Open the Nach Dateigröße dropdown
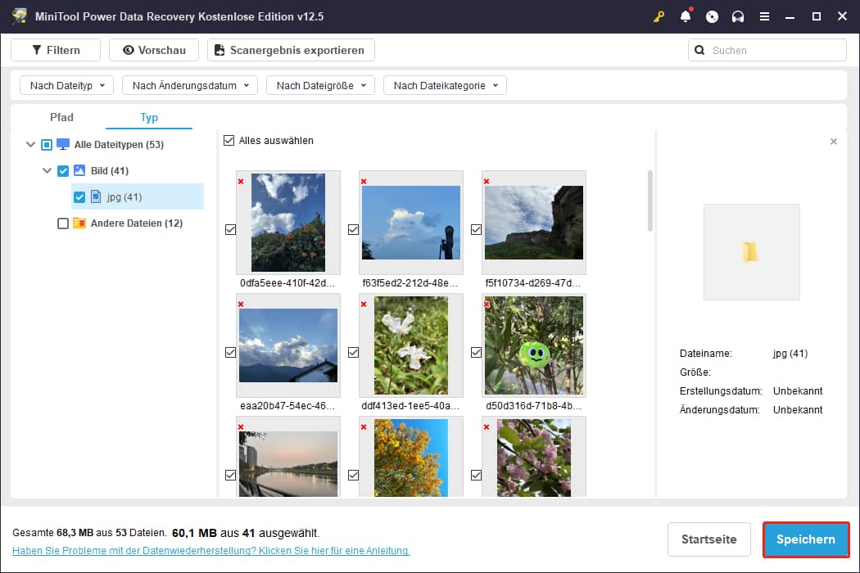This screenshot has width=860, height=573. 320,85
